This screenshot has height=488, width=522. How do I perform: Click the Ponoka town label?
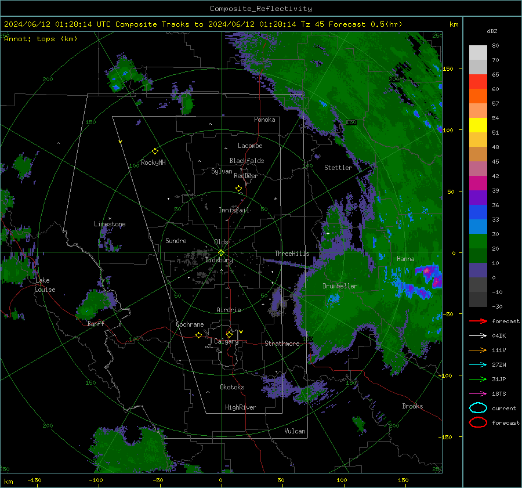pyautogui.click(x=264, y=120)
